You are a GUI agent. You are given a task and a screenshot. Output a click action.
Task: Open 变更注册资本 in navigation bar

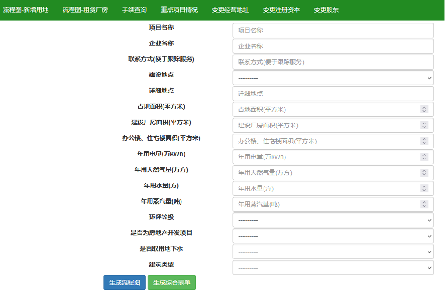281,10
